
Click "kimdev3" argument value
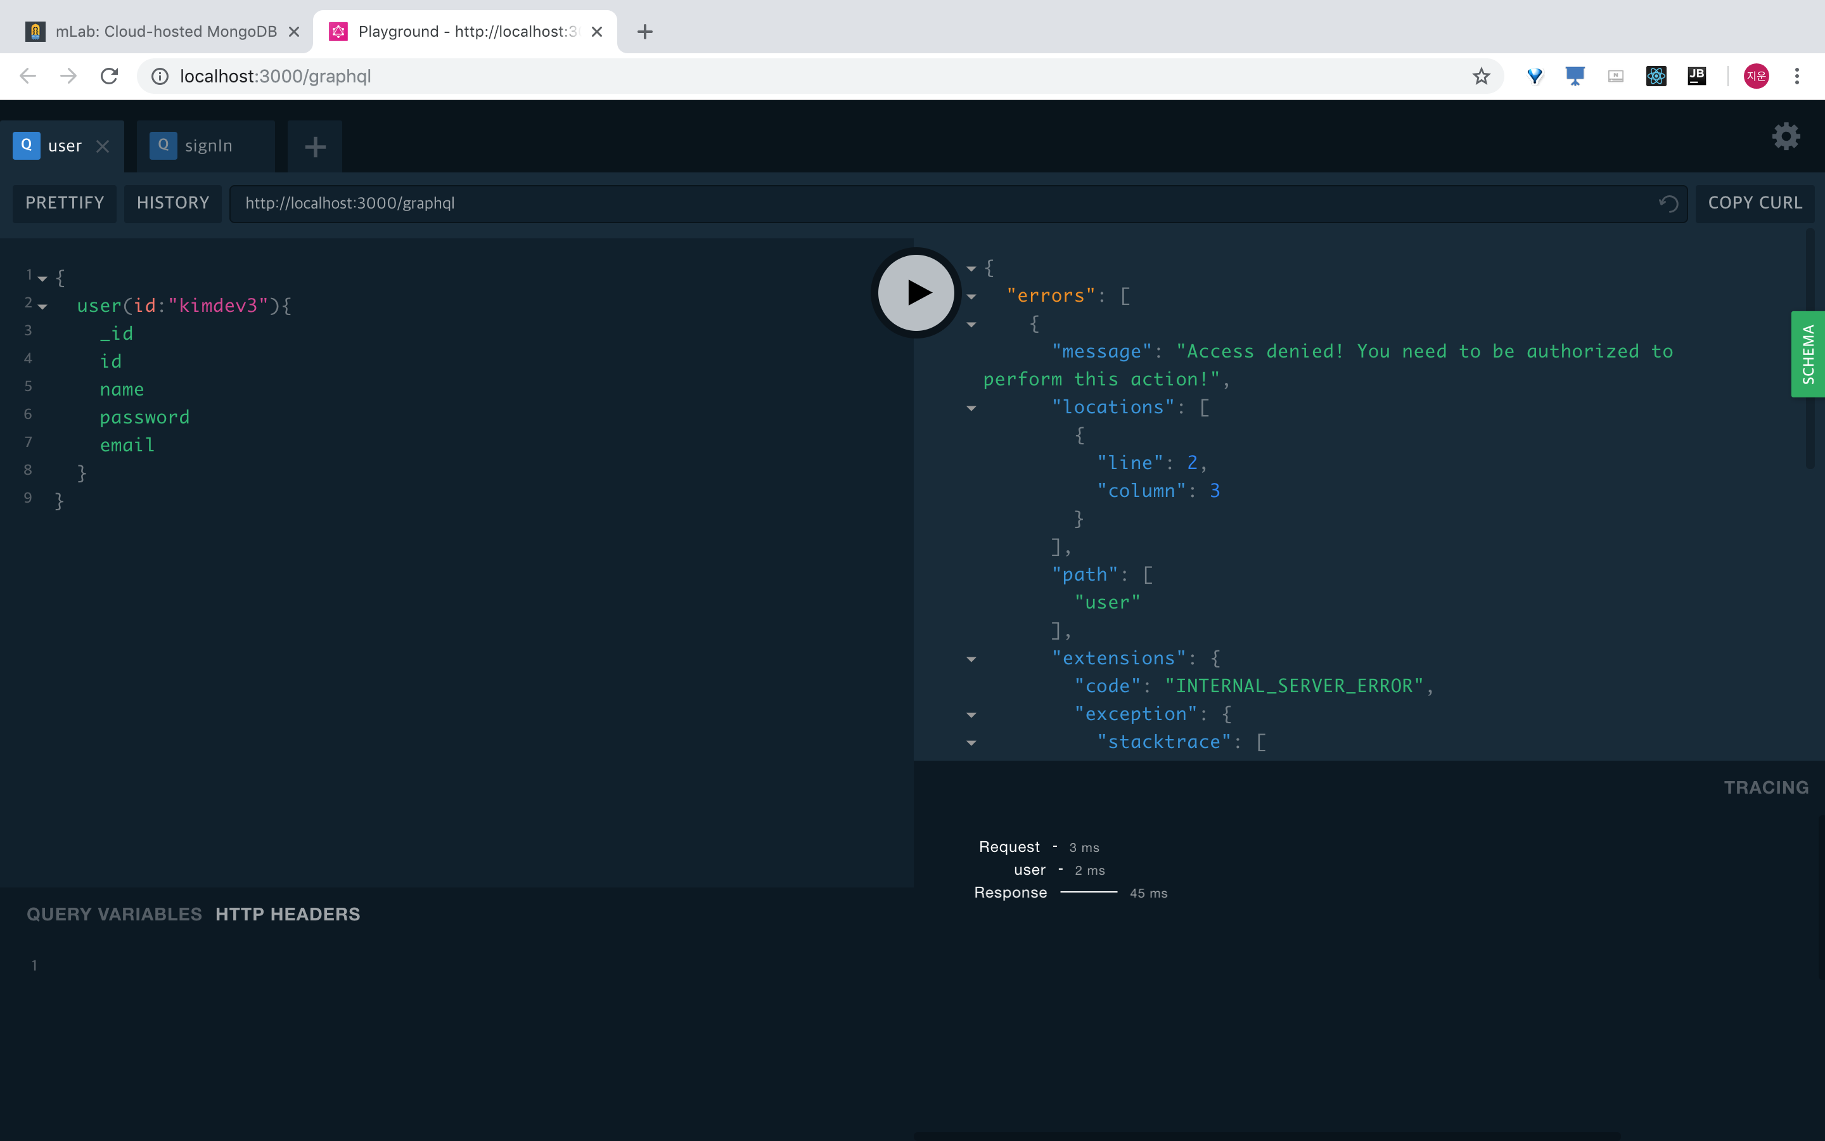click(x=218, y=306)
